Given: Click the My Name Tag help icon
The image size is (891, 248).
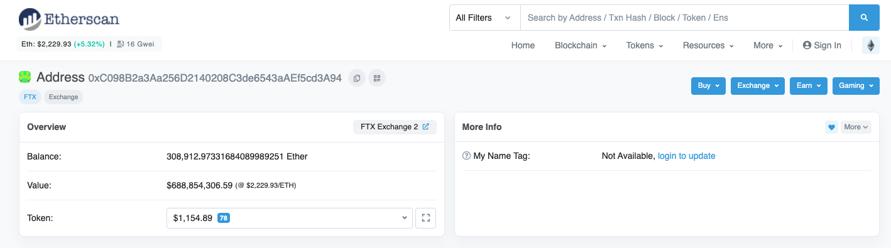Looking at the screenshot, I should (466, 156).
